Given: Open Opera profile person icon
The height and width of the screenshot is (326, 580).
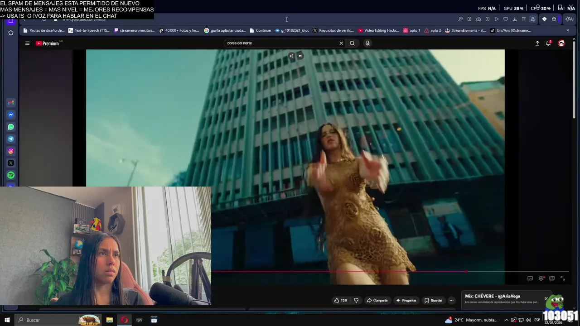Looking at the screenshot, I should [533, 19].
